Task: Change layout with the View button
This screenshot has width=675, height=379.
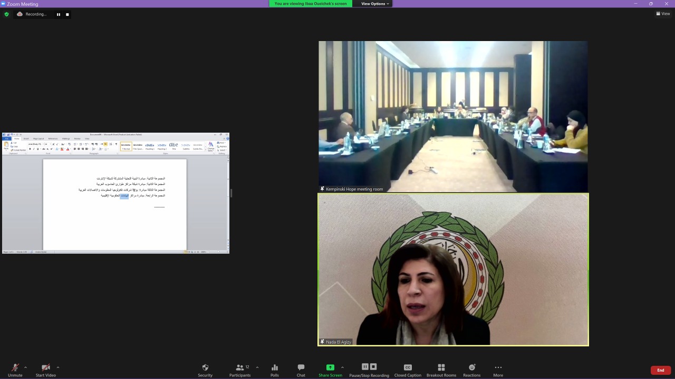Action: click(663, 14)
